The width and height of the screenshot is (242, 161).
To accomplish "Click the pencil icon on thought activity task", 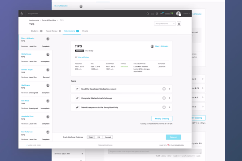I will pyautogui.click(x=77, y=107).
